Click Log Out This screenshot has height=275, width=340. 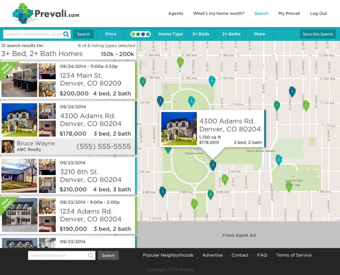pos(318,13)
